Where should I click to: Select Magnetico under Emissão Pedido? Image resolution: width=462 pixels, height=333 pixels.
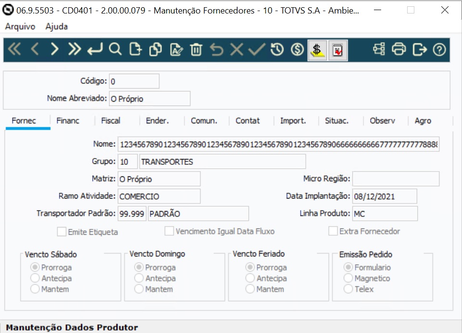[x=348, y=278]
